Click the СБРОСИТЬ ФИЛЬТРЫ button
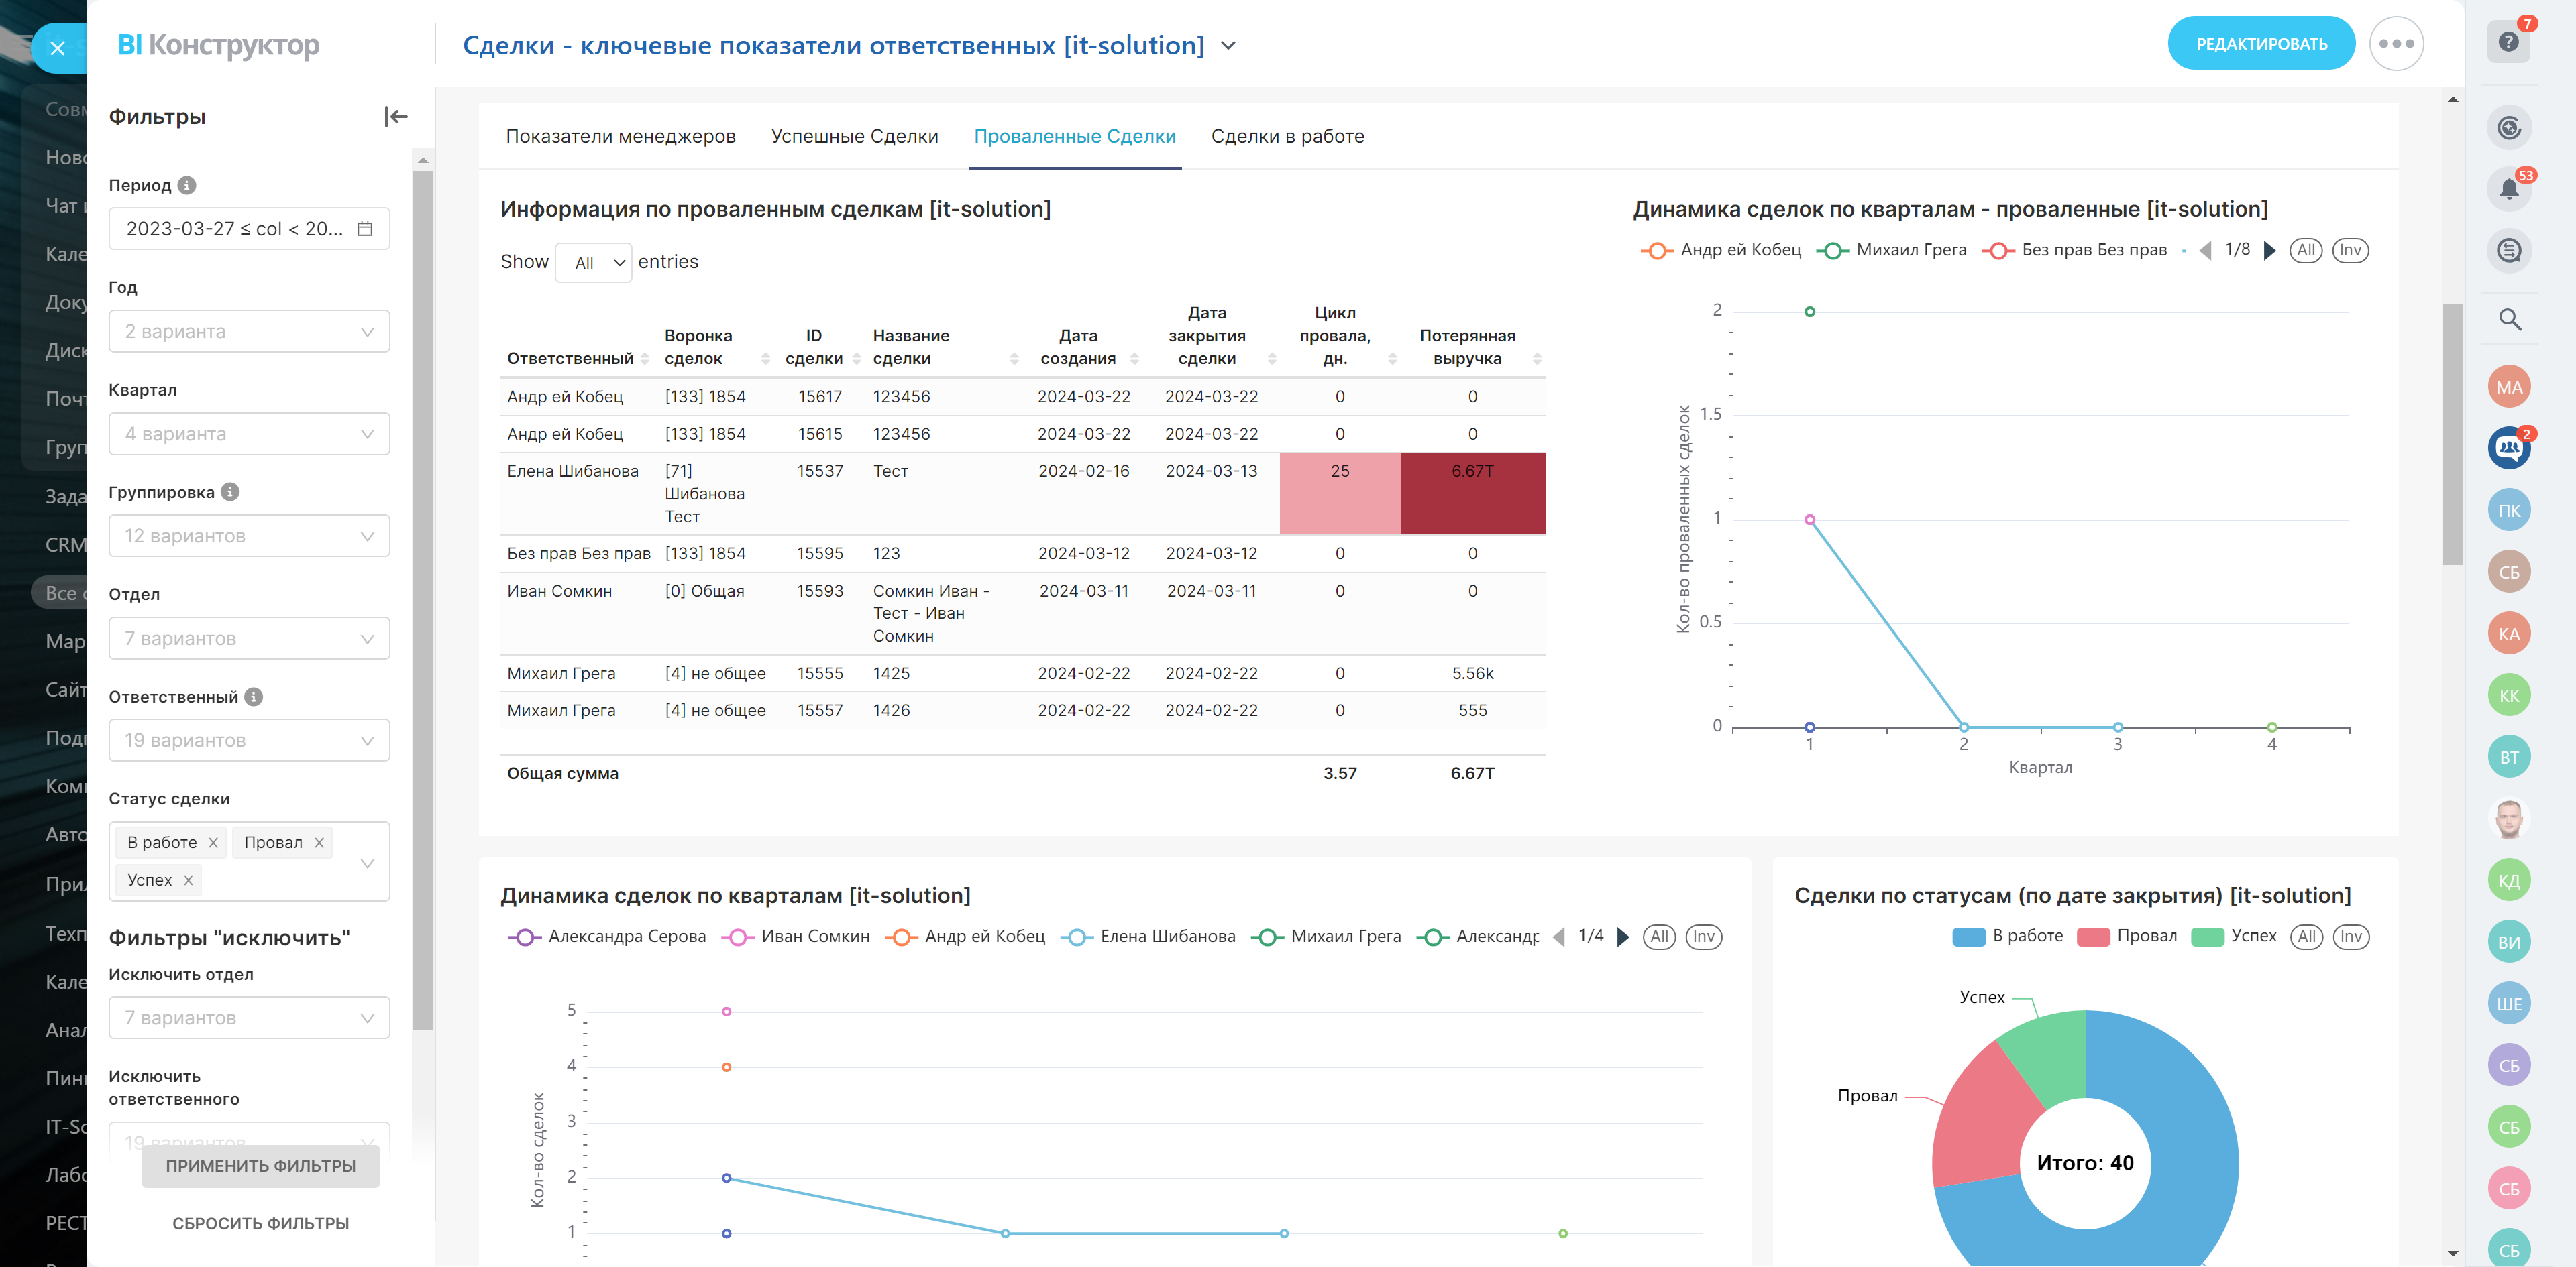Image resolution: width=2576 pixels, height=1267 pixels. pyautogui.click(x=260, y=1224)
